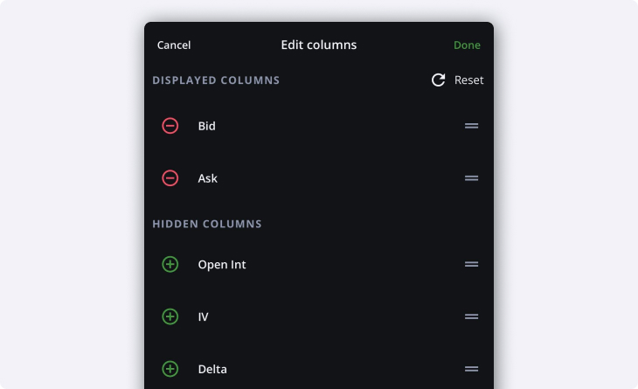Select the Delta column label
The image size is (638, 389).
click(x=212, y=369)
